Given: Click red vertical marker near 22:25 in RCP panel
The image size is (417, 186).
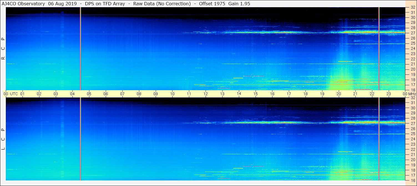Looking at the screenshot, I should pos(379,49).
